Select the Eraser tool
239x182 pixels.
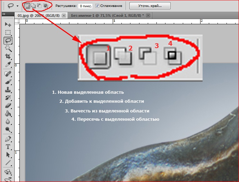(x=8, y=106)
